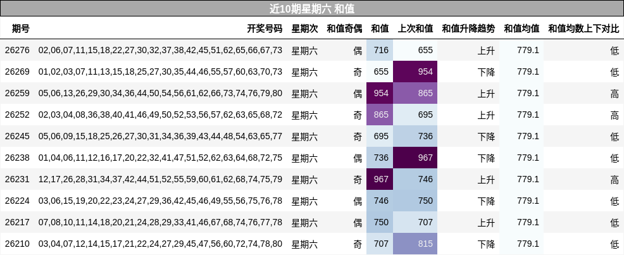The width and height of the screenshot is (624, 255).
Task: Click 上次和值 cell 695 in row 26252
Action: (x=415, y=115)
